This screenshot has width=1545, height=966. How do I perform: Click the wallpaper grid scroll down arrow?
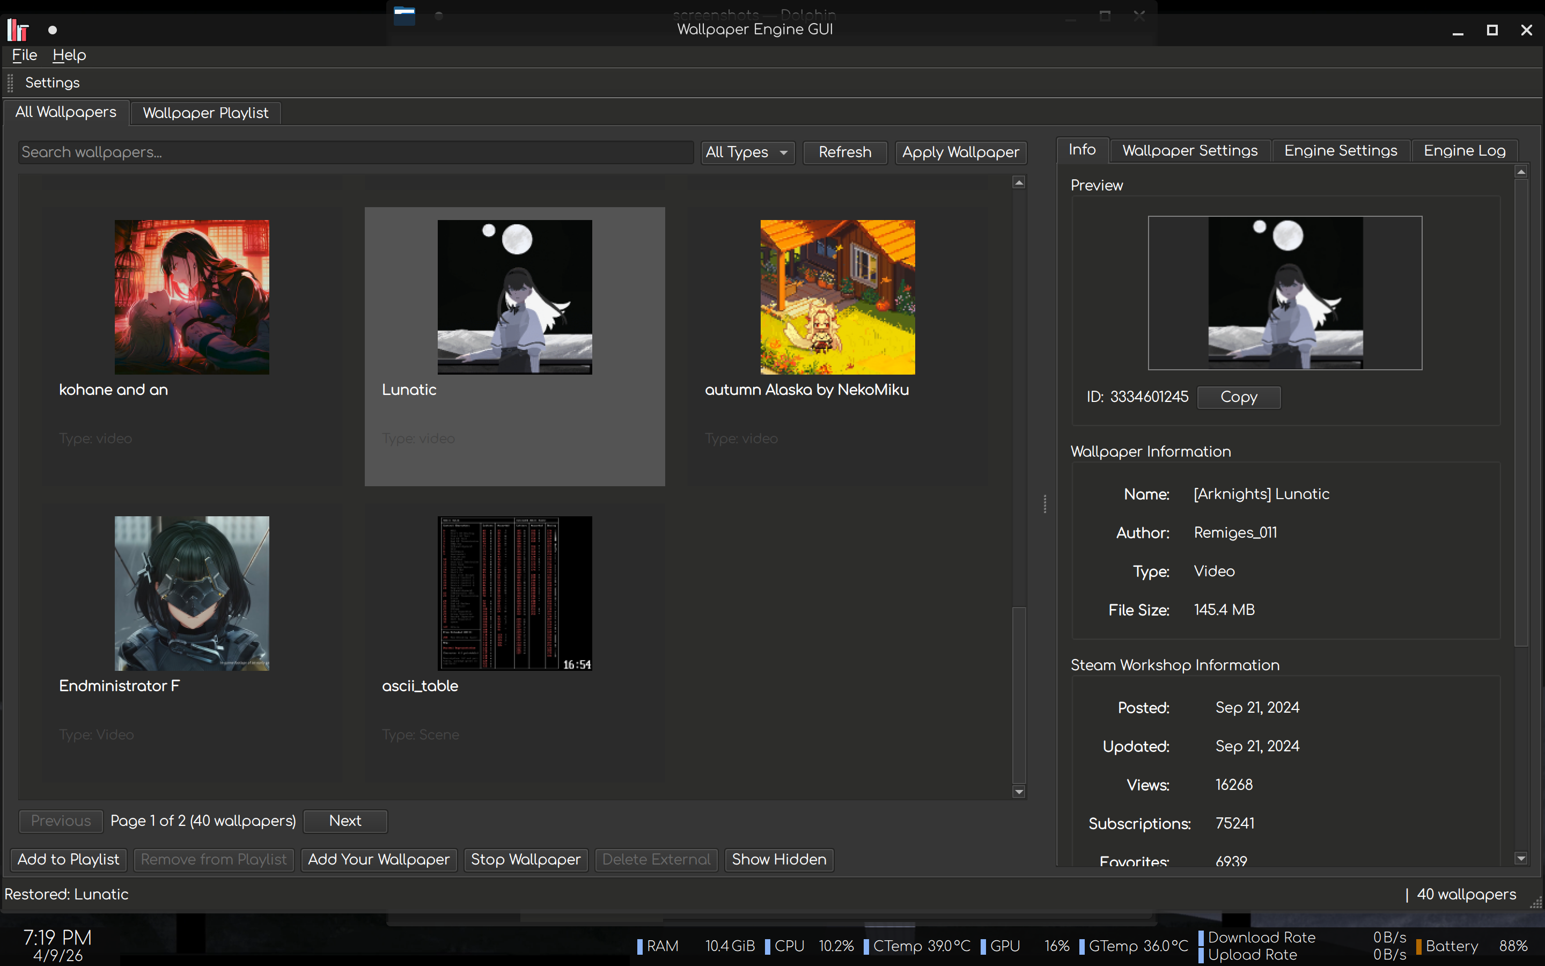pyautogui.click(x=1019, y=792)
